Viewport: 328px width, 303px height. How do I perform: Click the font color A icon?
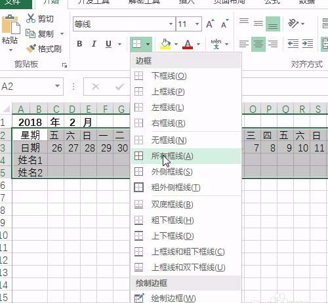click(188, 44)
